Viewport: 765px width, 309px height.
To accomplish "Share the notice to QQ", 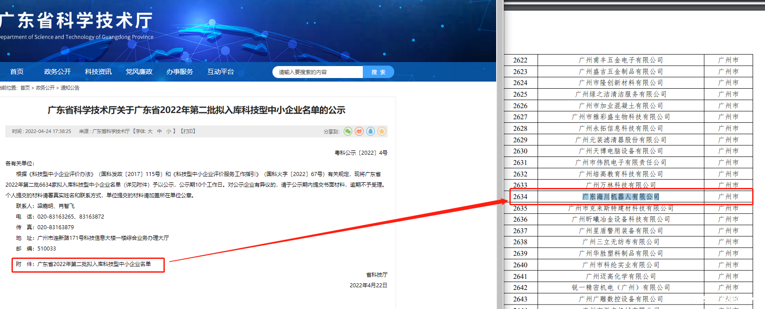I will 371,131.
